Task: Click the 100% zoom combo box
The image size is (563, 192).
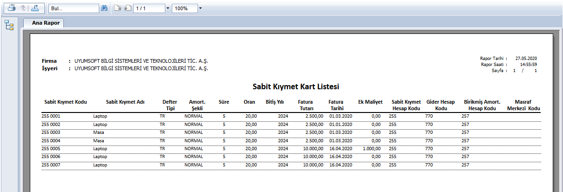Action: click(184, 8)
